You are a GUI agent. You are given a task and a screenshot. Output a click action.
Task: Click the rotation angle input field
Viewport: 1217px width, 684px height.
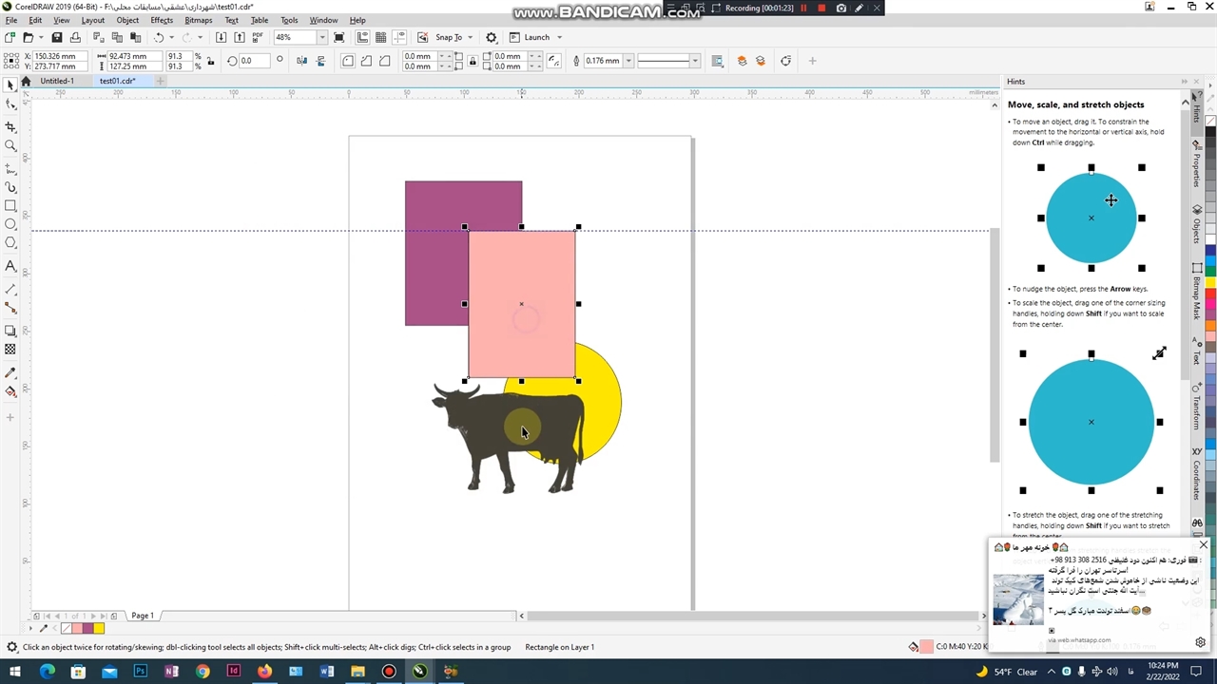point(252,61)
